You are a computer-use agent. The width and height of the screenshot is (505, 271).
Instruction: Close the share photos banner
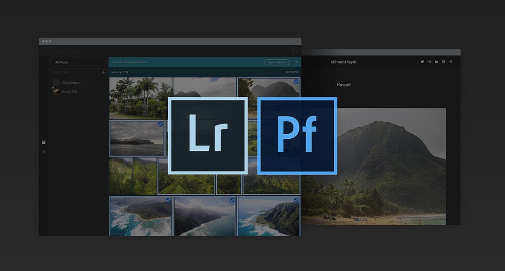coord(296,62)
